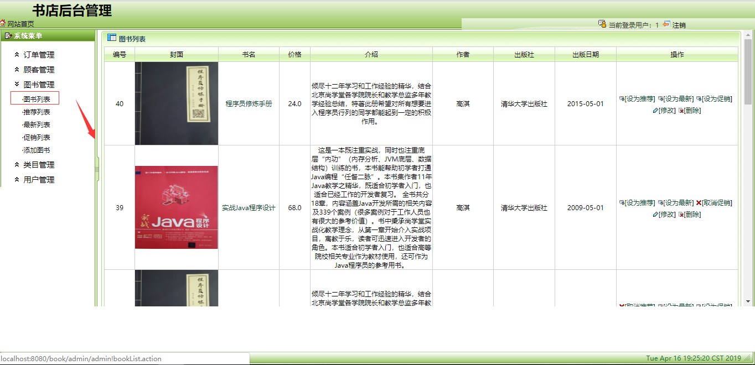
Task: Open 推荐列表 in the sidebar menu
Action: pos(37,112)
